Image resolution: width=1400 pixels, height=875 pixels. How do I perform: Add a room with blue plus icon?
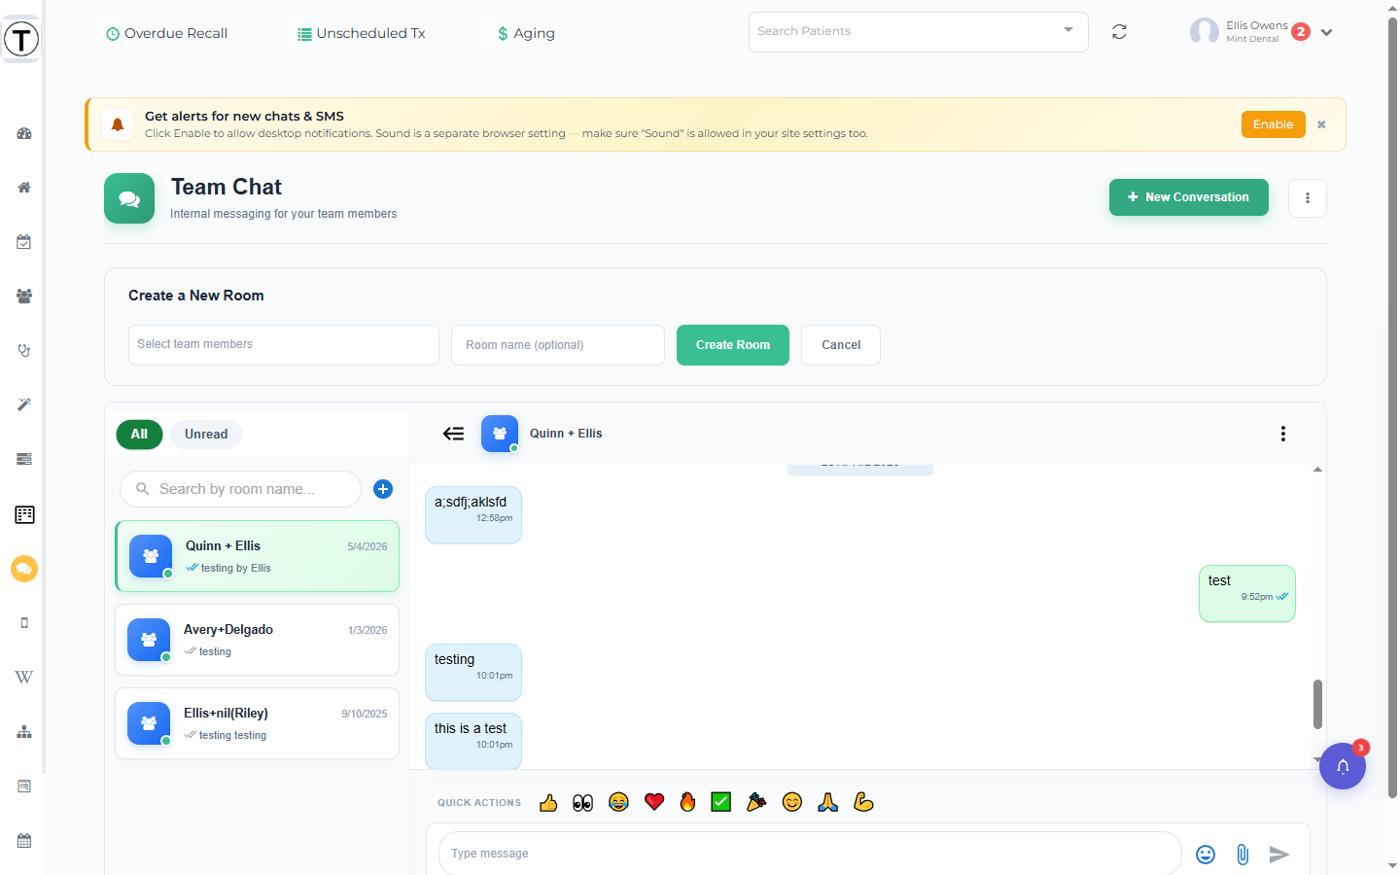(383, 489)
